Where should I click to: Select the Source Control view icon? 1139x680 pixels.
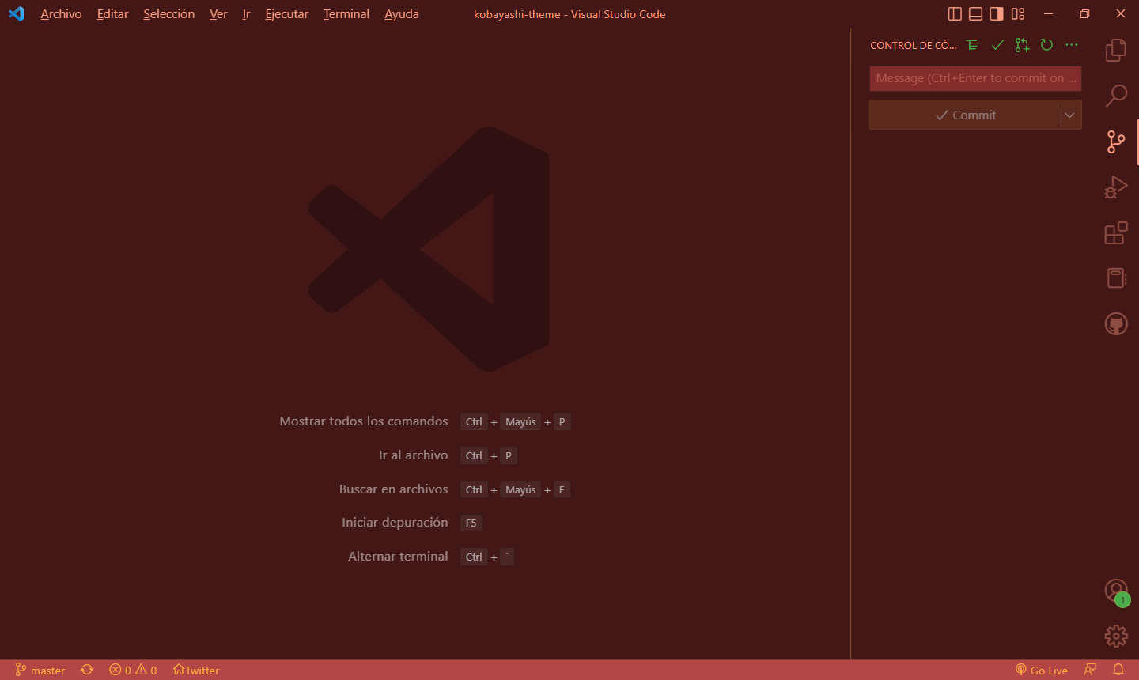[1115, 142]
